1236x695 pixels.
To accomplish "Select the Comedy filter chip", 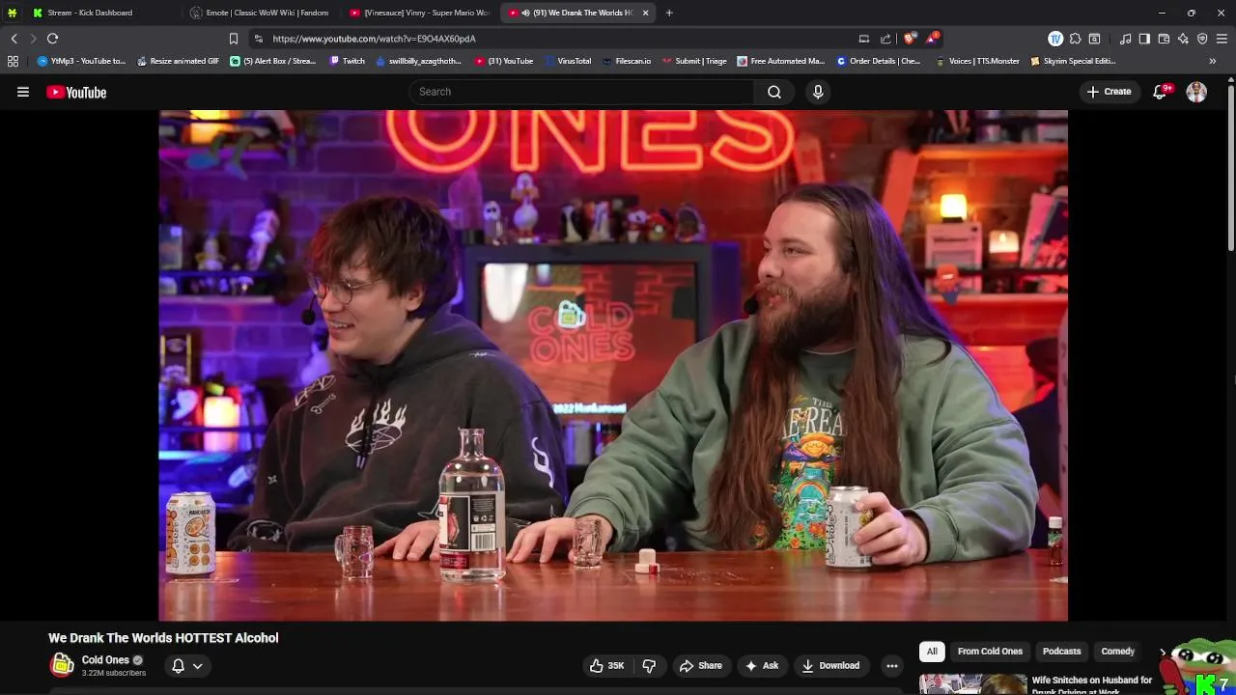I will pos(1117,652).
